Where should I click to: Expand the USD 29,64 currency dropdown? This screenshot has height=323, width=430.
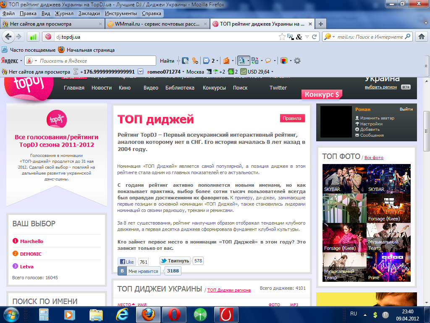point(272,71)
